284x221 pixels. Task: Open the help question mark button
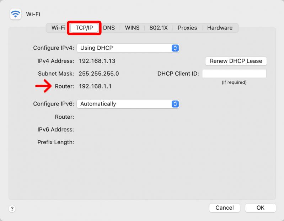(12, 209)
